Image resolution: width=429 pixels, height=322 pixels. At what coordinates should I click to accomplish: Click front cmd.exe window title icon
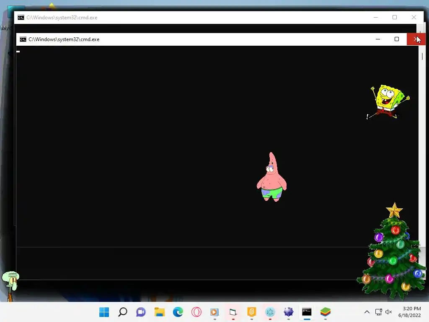click(23, 39)
